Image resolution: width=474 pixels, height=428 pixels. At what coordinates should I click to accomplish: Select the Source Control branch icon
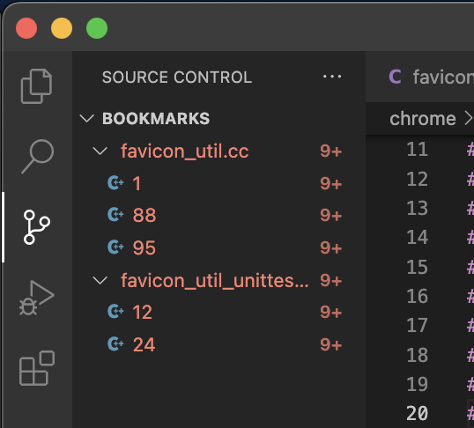(37, 227)
